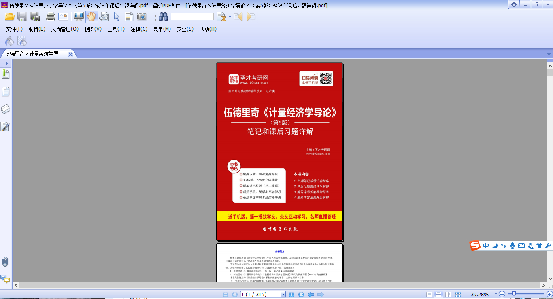Close the 伍德里奇 document tab
Viewport: 553px width, 299px height.
(x=70, y=54)
